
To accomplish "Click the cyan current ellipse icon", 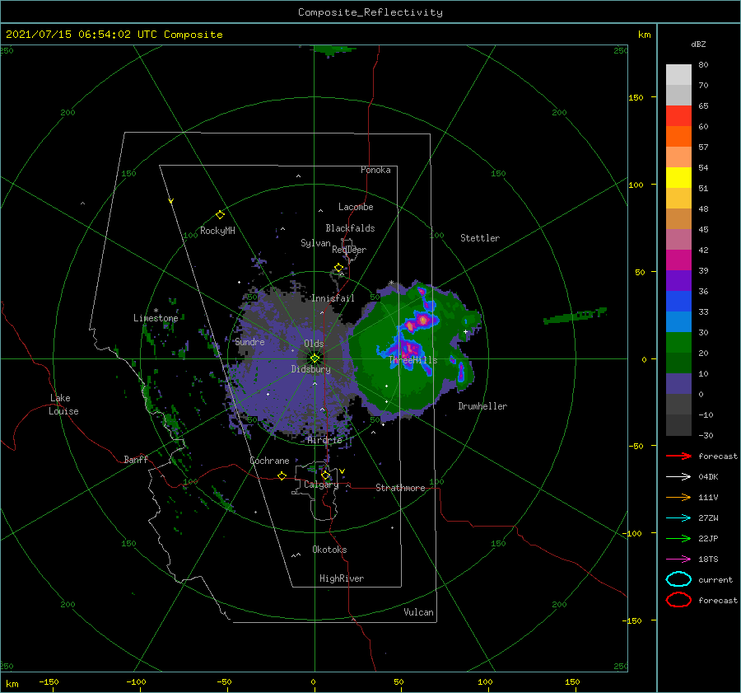I will (x=678, y=579).
